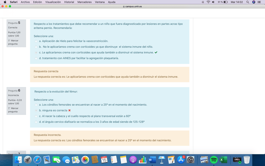Select option d. el ángulo cervico diafisario
Screen dimensions: 265x166
click(x=36, y=122)
